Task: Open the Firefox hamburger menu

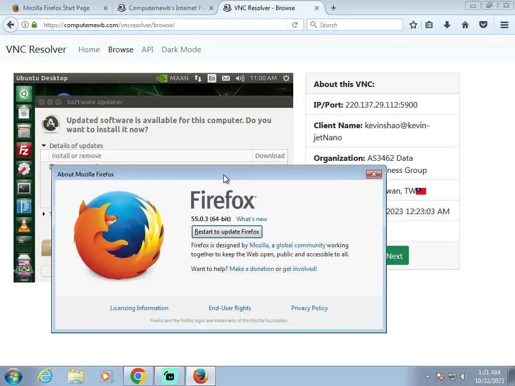Action: point(504,25)
